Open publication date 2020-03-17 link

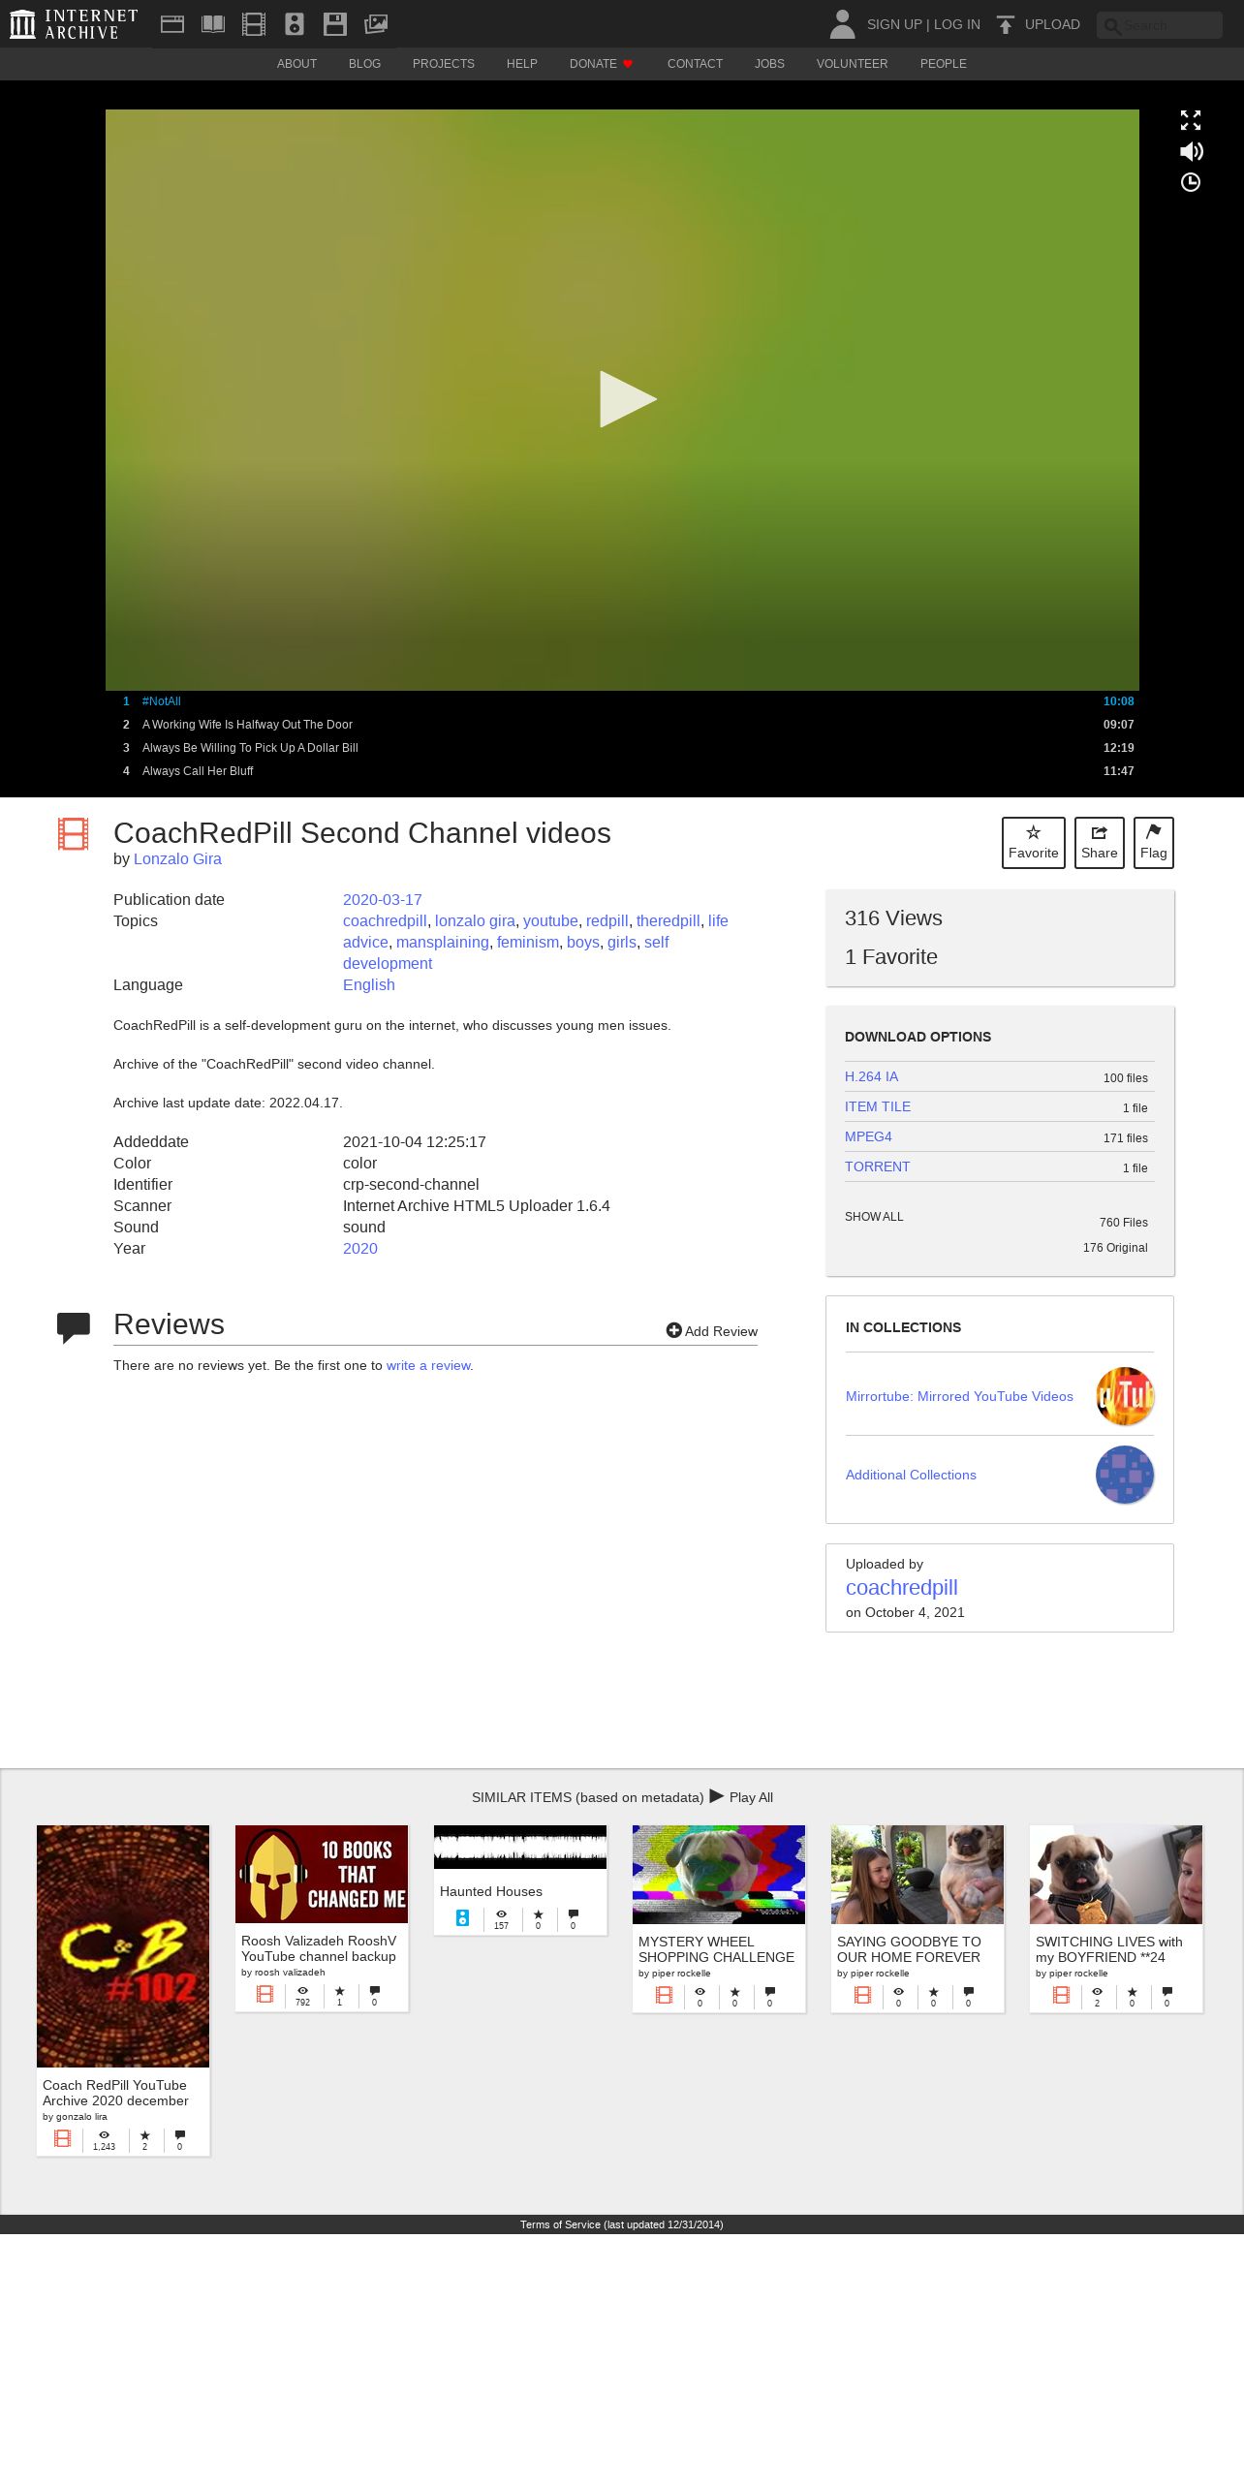(x=383, y=900)
